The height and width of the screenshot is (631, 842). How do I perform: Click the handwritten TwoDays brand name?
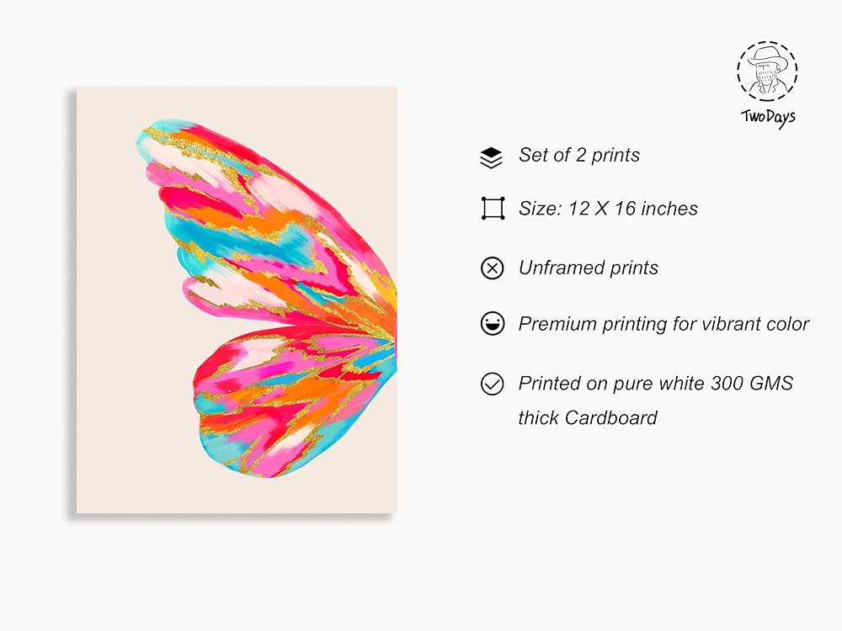[768, 117]
